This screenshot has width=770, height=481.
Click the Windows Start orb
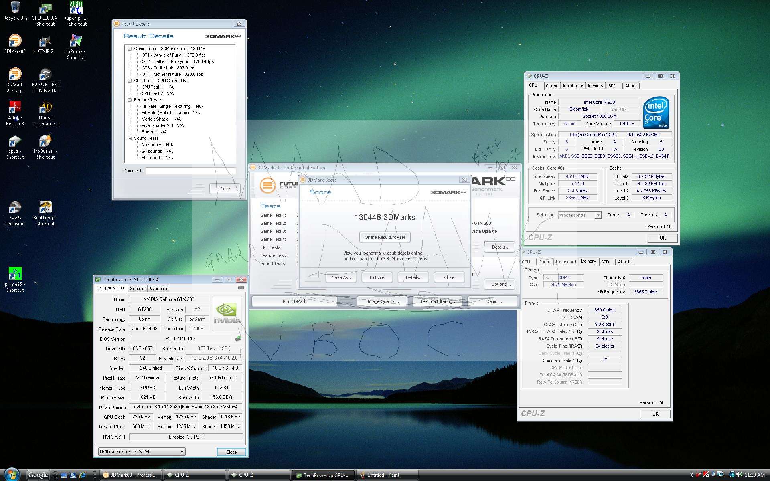pos(11,475)
